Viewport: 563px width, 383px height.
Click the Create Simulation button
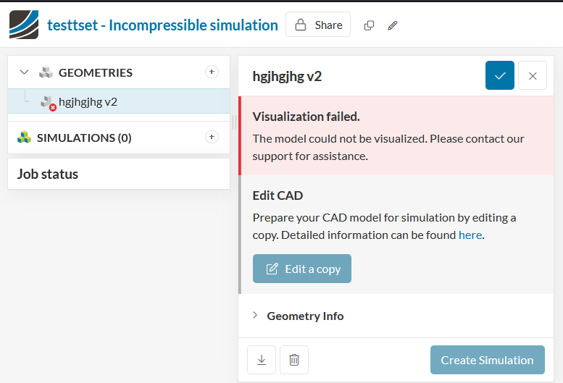[x=487, y=360]
